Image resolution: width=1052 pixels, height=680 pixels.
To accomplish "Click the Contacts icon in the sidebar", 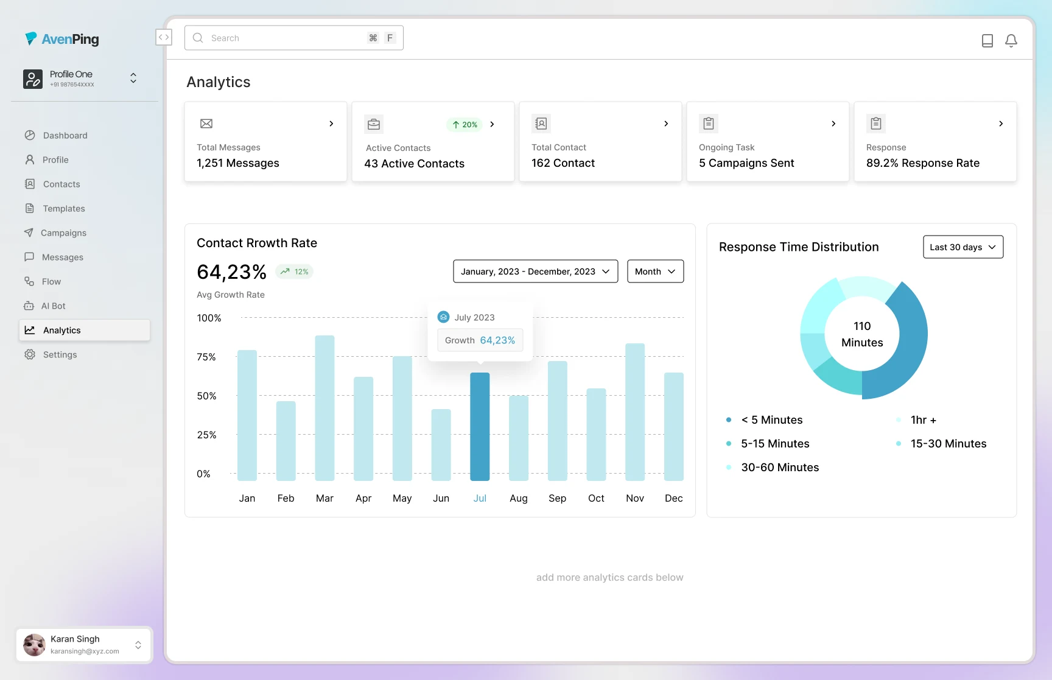I will click(x=29, y=184).
